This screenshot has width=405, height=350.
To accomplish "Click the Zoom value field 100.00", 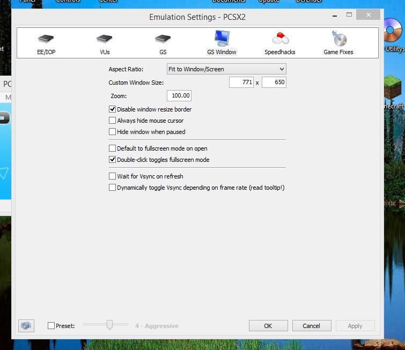I will [x=179, y=96].
